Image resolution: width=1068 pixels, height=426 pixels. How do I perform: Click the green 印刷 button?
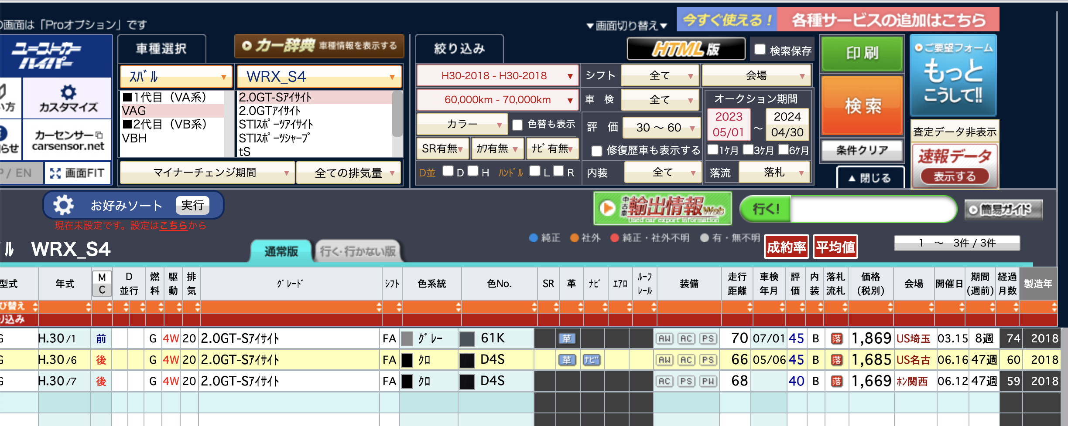[862, 53]
